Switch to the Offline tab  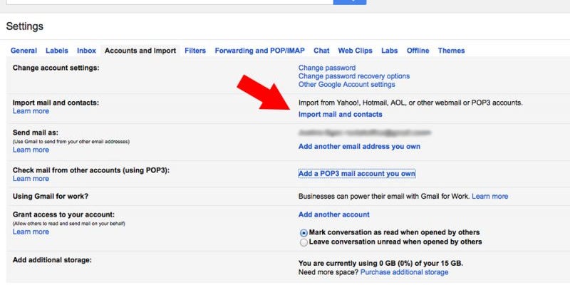pyautogui.click(x=418, y=51)
